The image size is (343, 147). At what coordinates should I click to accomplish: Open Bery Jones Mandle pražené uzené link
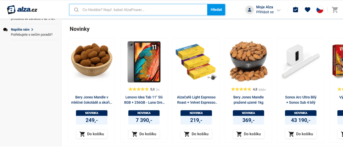(x=248, y=100)
